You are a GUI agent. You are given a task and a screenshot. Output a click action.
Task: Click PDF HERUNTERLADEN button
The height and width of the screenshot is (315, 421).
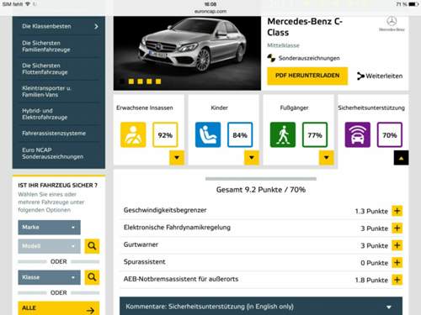pos(307,76)
